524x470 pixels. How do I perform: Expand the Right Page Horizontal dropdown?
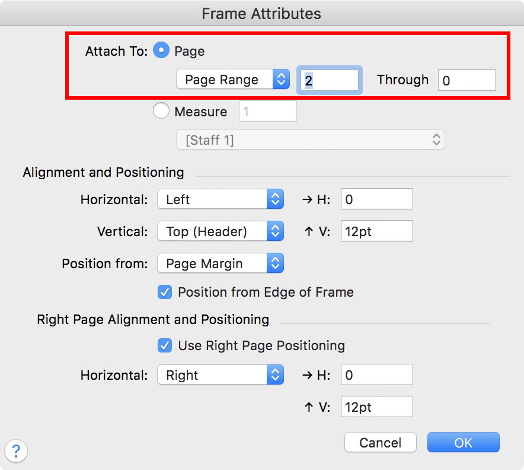(221, 375)
